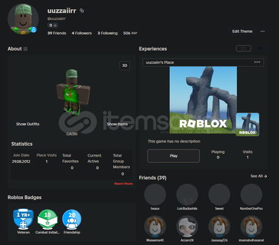Click the Combat Initiation badge

click(48, 219)
